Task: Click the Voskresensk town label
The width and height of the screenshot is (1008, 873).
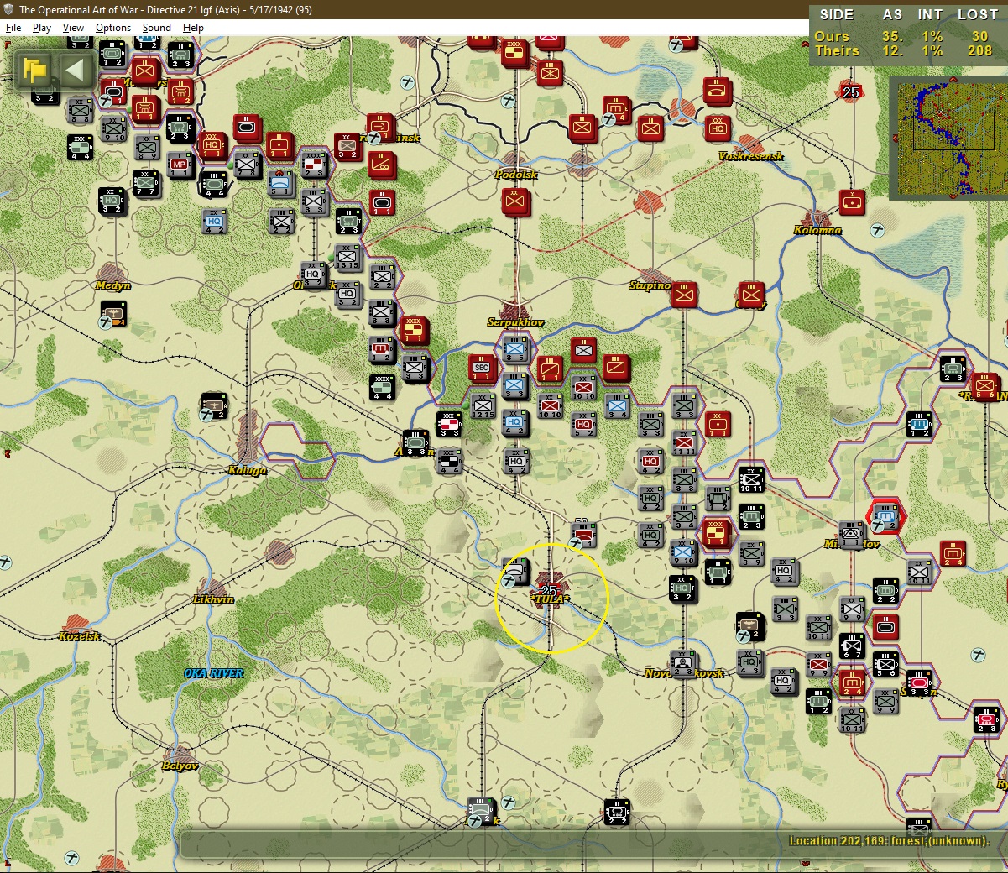Action: click(751, 156)
